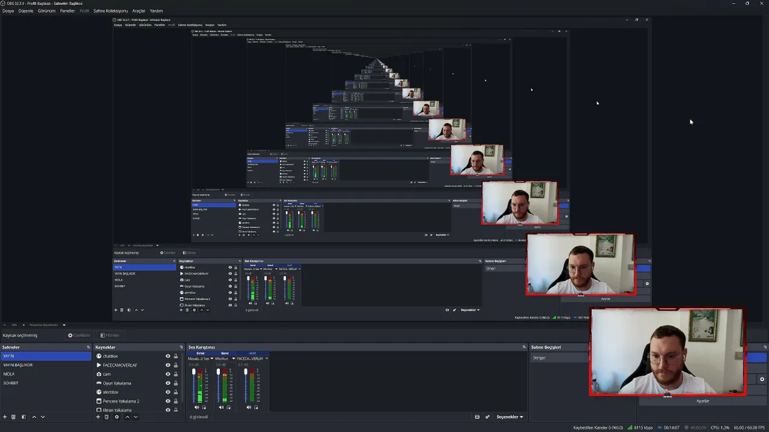Open scene filters icon in the Sahneler toolbar
This screenshot has height=432, width=769.
23,417
